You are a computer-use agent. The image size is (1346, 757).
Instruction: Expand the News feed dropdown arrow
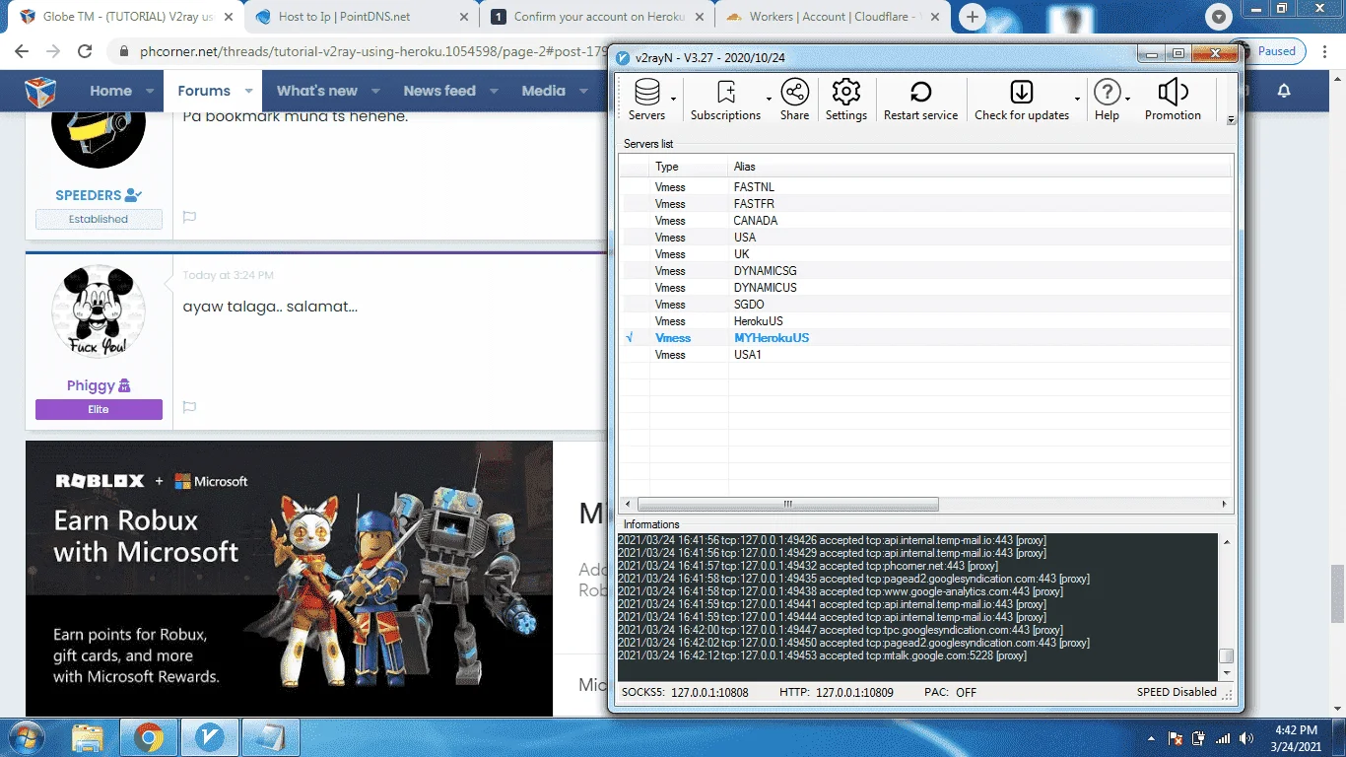click(495, 92)
